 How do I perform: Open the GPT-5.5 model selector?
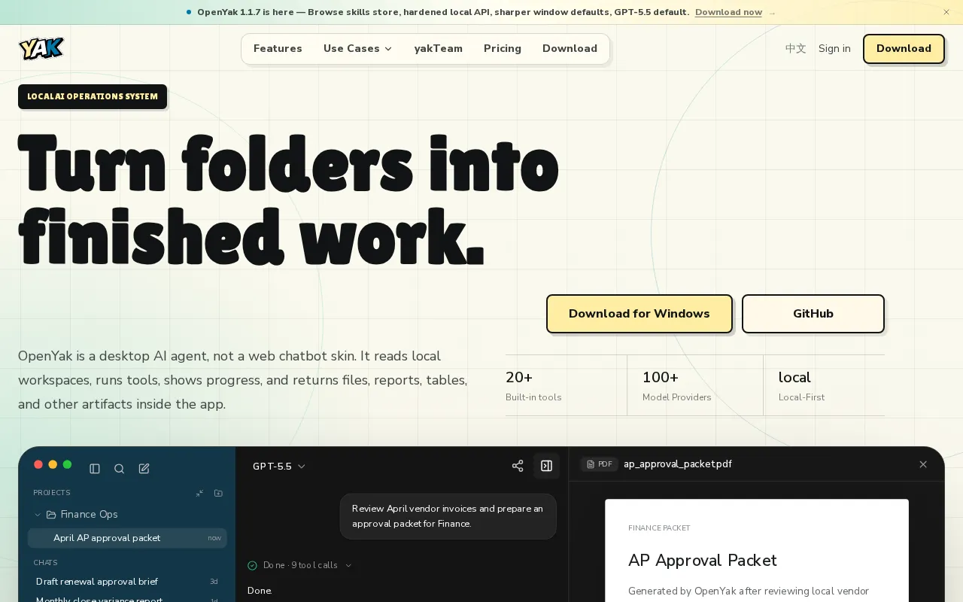(279, 467)
